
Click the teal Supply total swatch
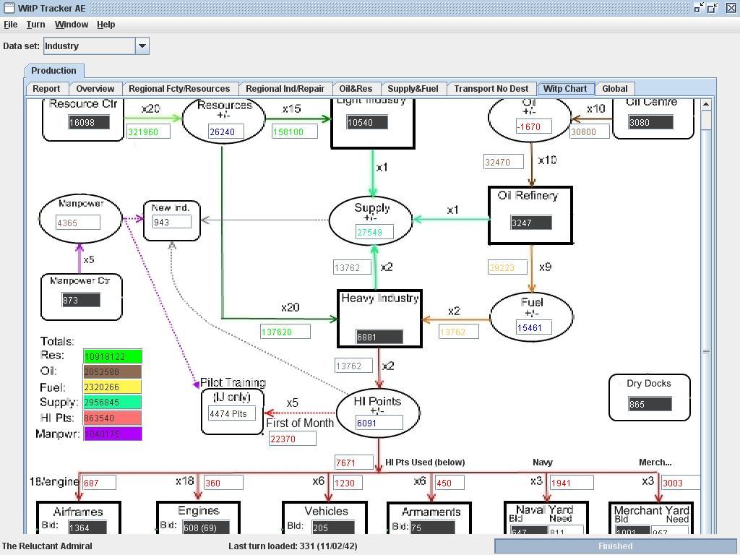point(113,403)
